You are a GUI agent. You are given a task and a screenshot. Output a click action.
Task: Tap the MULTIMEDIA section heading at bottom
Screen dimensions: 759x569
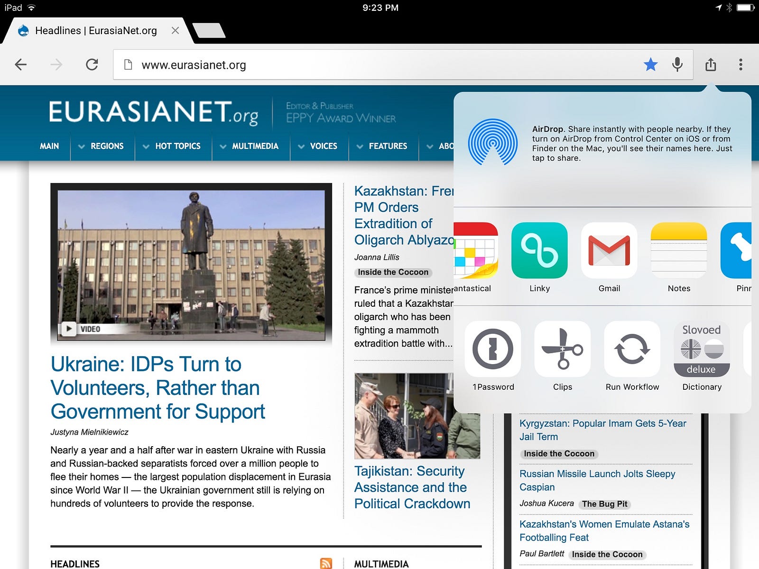(381, 564)
